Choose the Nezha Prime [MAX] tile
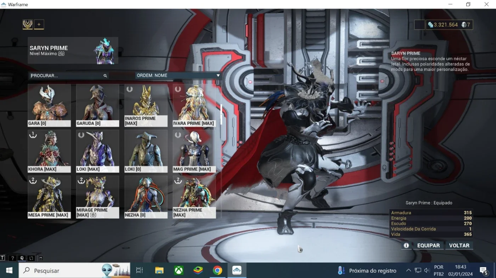Viewport: 496px width, 278px height. 194,197
